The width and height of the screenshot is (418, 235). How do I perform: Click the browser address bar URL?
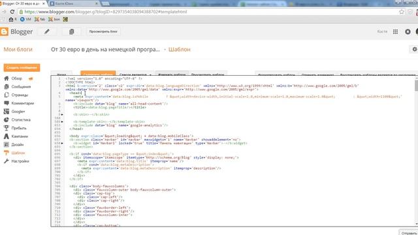point(106,12)
